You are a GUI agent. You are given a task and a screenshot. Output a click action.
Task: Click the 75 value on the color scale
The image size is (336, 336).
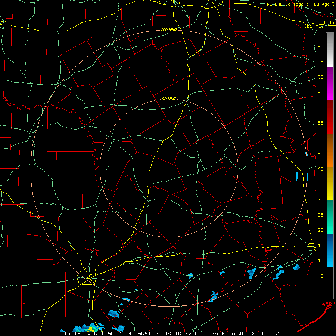pyautogui.click(x=321, y=62)
